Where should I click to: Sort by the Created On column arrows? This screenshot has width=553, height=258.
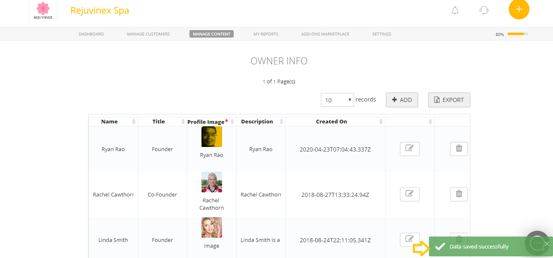tap(381, 122)
